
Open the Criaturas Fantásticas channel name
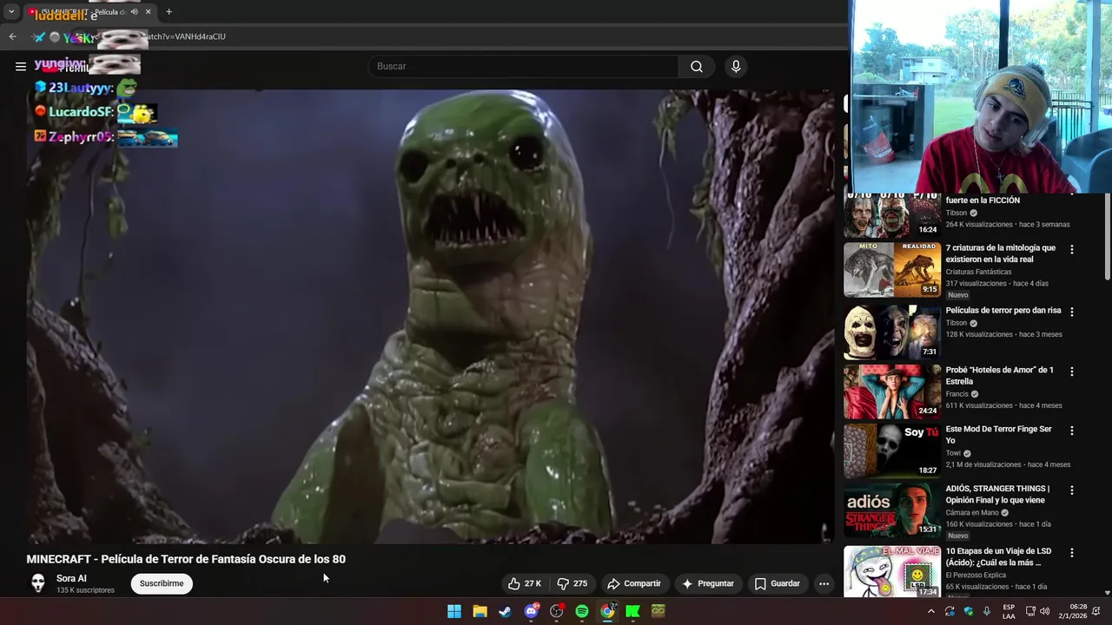point(978,272)
